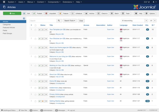
Task: Click the Joomla logo icon in top menu bar
Action: (x=4, y=2)
